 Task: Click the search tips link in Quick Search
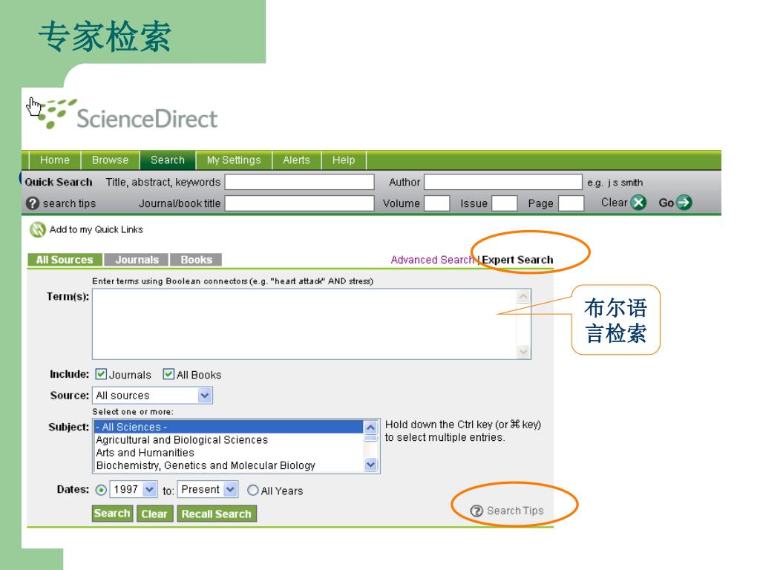click(69, 203)
